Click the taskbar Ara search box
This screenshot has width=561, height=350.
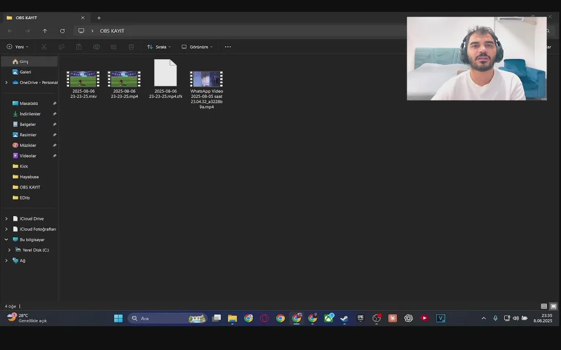tap(168, 318)
